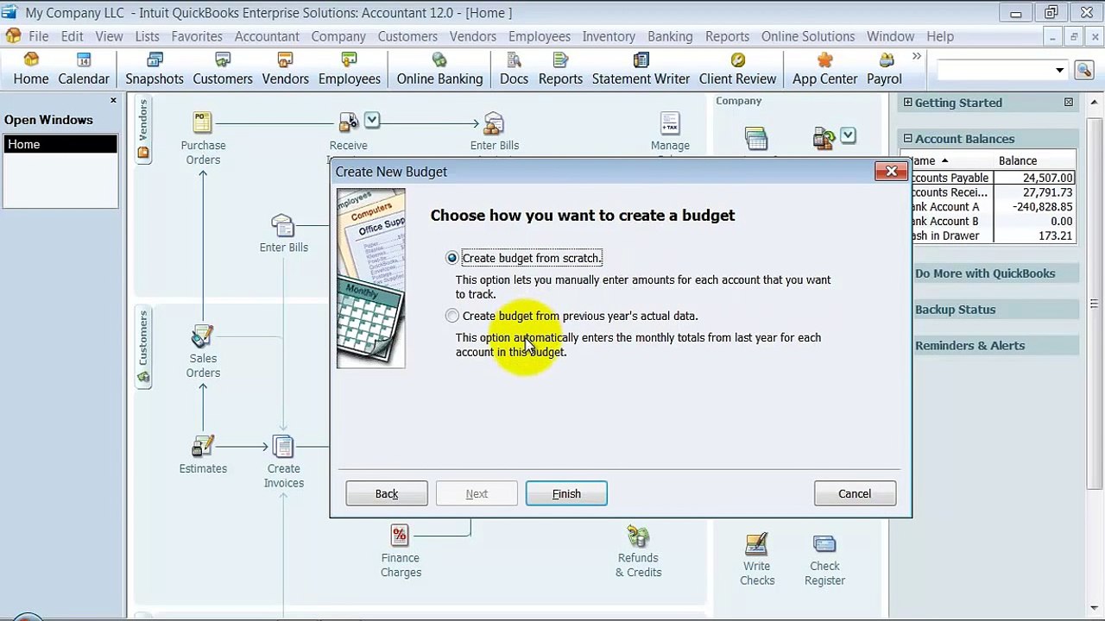Image resolution: width=1105 pixels, height=621 pixels.
Task: Expand the Do More with QuickBooks section
Action: (985, 273)
